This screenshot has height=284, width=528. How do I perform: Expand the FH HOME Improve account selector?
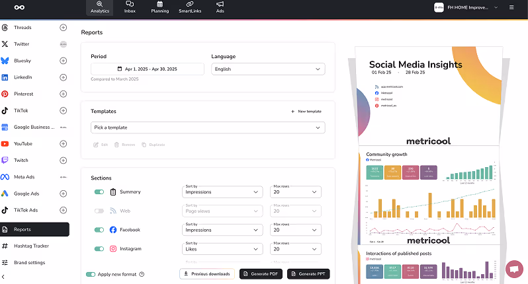point(466,7)
